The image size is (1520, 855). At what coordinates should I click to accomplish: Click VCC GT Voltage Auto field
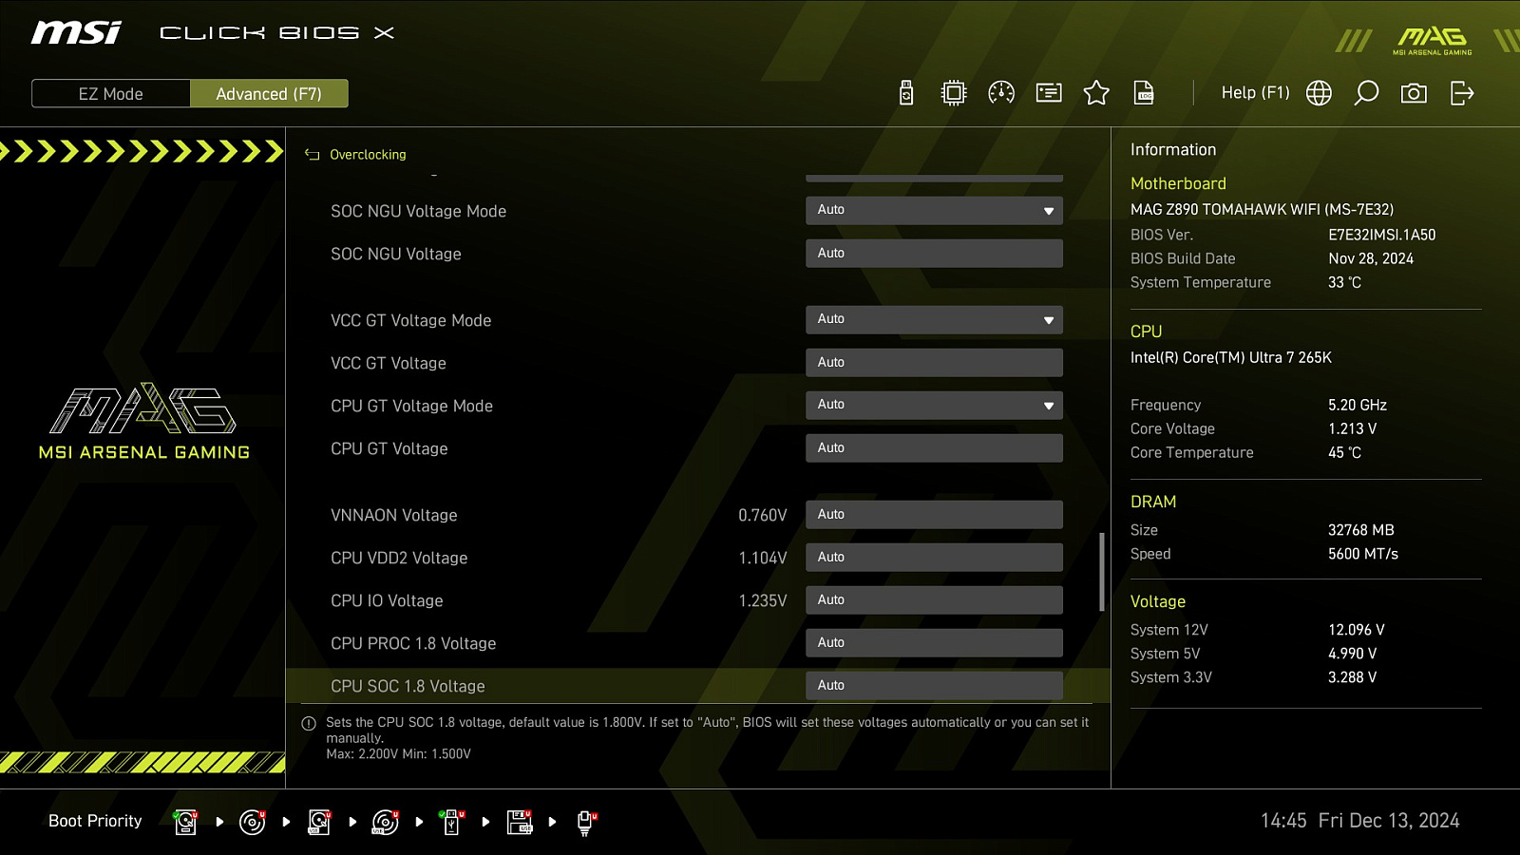click(934, 363)
